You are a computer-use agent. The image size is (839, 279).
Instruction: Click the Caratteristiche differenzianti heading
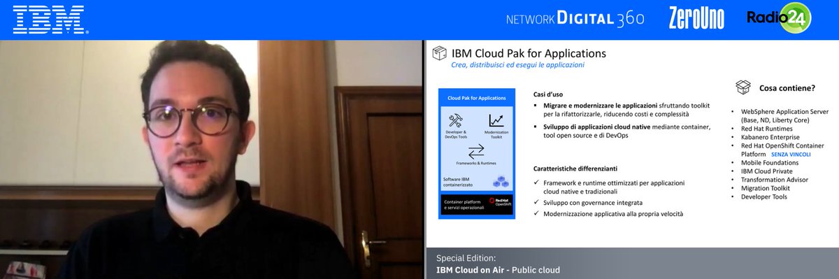coord(575,169)
